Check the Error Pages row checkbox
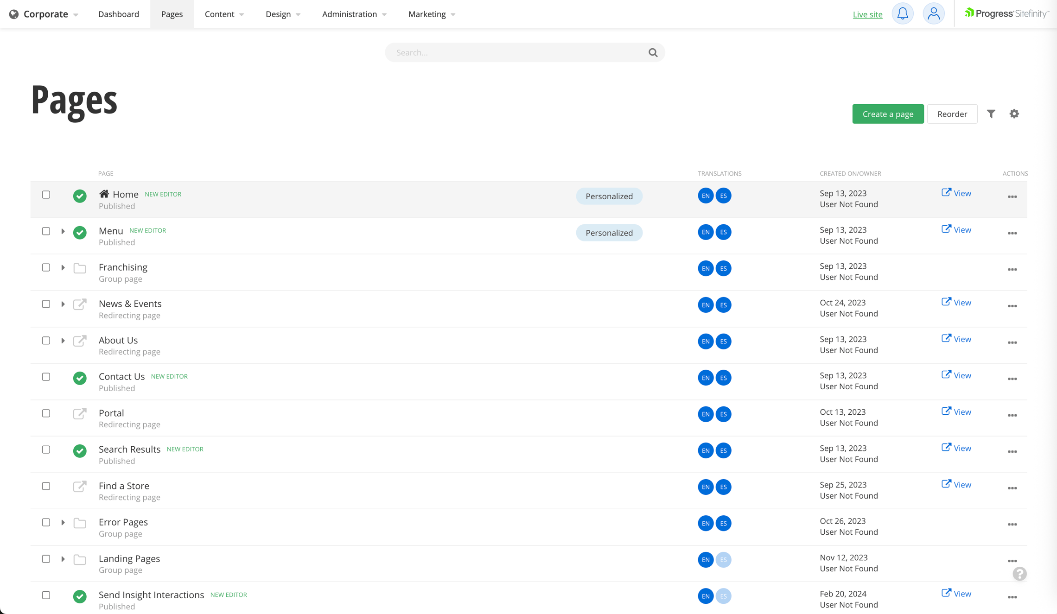The height and width of the screenshot is (614, 1057). coord(46,522)
